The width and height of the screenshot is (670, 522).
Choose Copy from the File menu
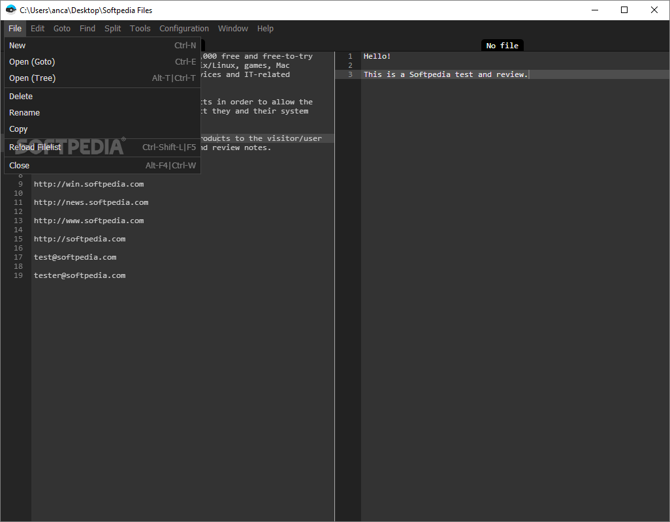[x=103, y=129]
